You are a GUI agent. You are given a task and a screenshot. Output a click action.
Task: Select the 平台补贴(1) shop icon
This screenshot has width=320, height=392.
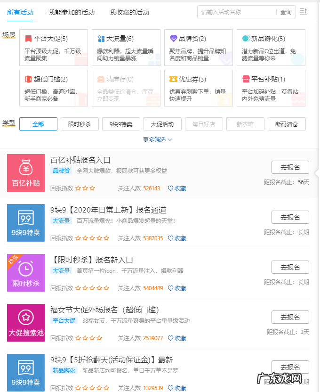[x=246, y=79]
